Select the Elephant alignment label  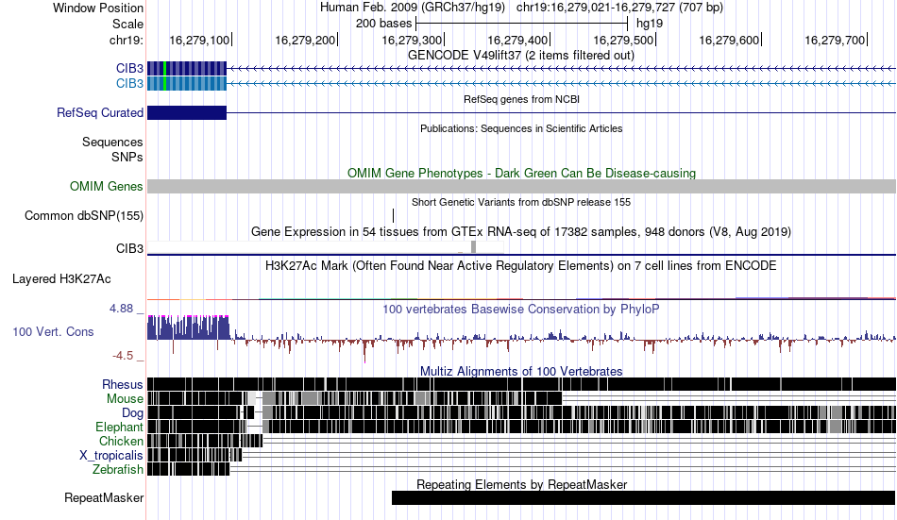[120, 427]
